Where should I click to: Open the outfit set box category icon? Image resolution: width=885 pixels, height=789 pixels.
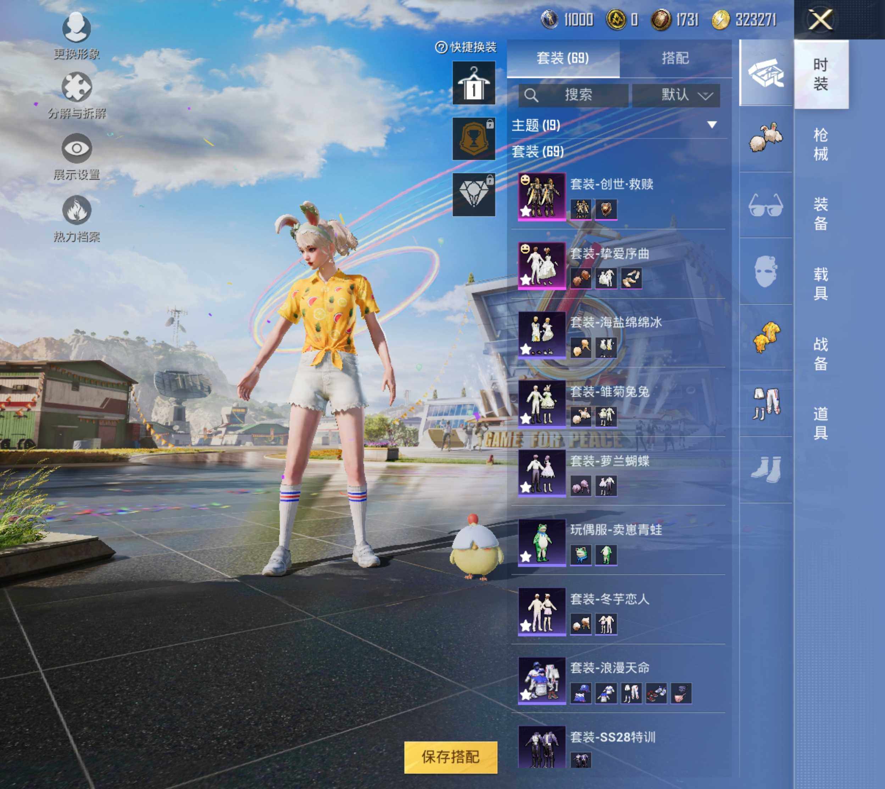[766, 72]
